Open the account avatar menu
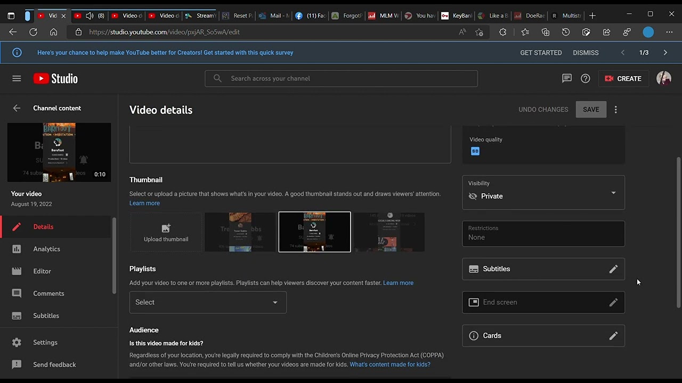Screen dimensions: 682x383 663,79
